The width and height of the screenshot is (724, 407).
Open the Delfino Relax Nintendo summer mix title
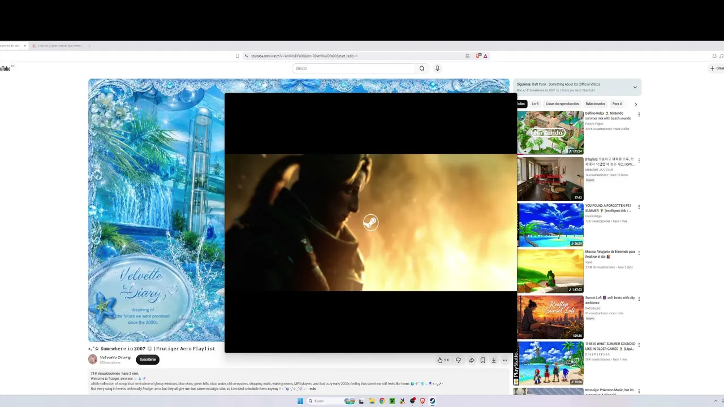click(608, 116)
